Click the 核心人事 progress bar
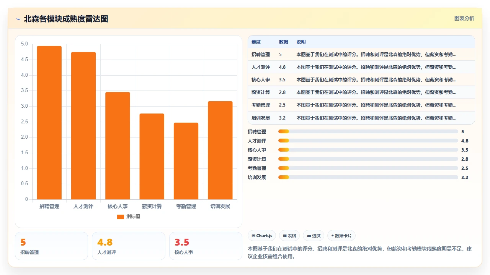Viewport: 490px width, 275px height. [368, 150]
